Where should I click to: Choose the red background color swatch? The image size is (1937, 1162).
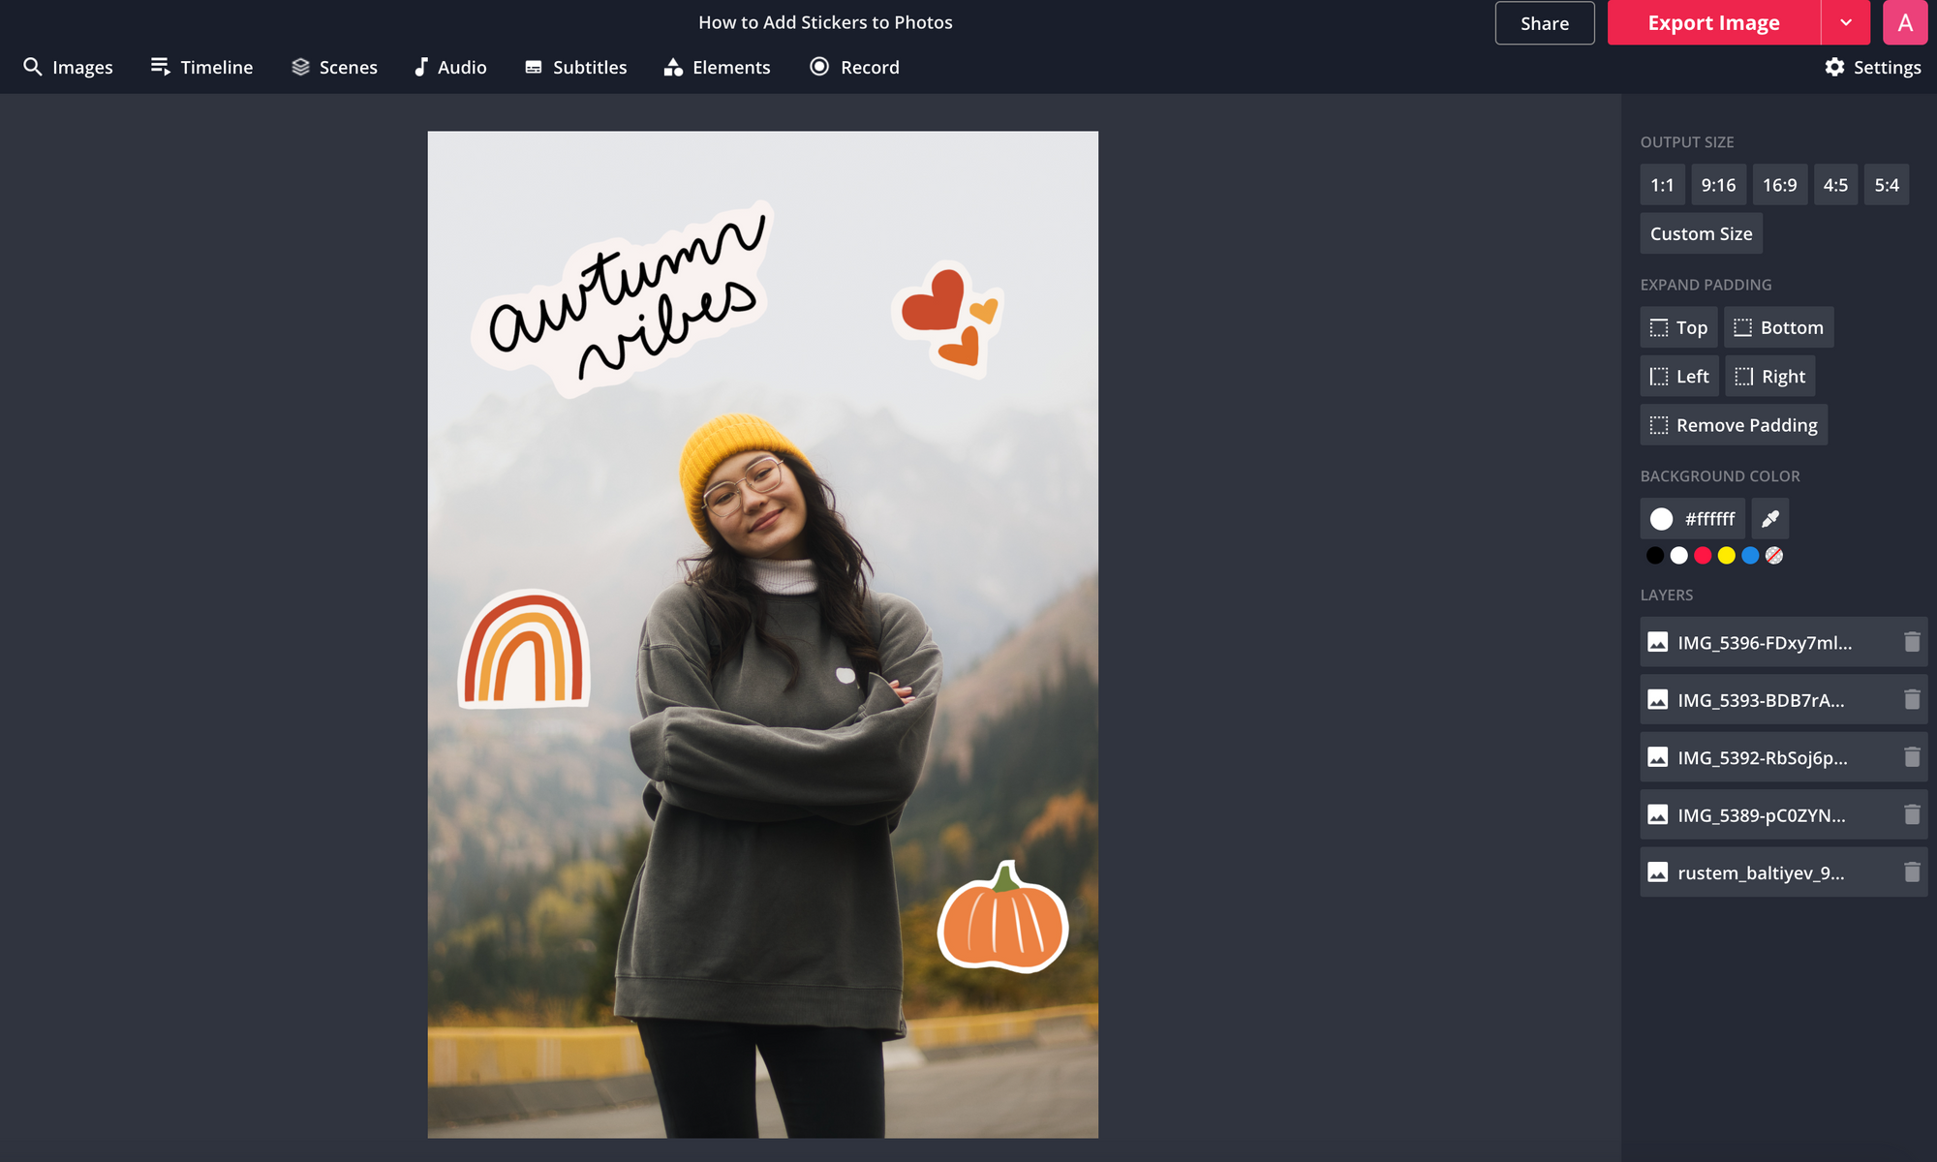pyautogui.click(x=1703, y=556)
